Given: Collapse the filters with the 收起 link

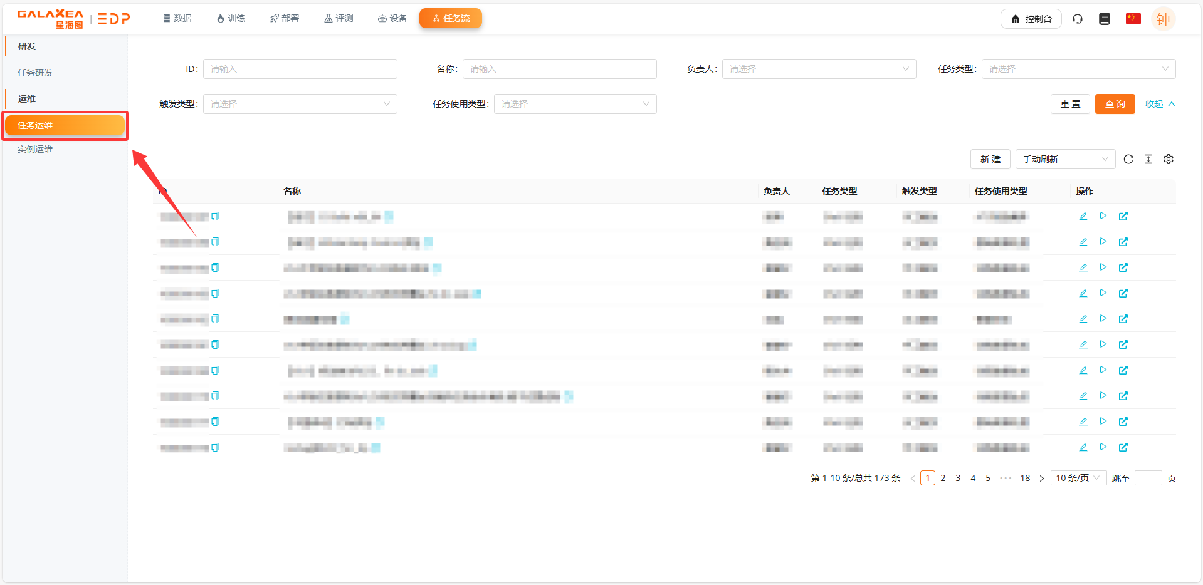Looking at the screenshot, I should coord(1160,104).
